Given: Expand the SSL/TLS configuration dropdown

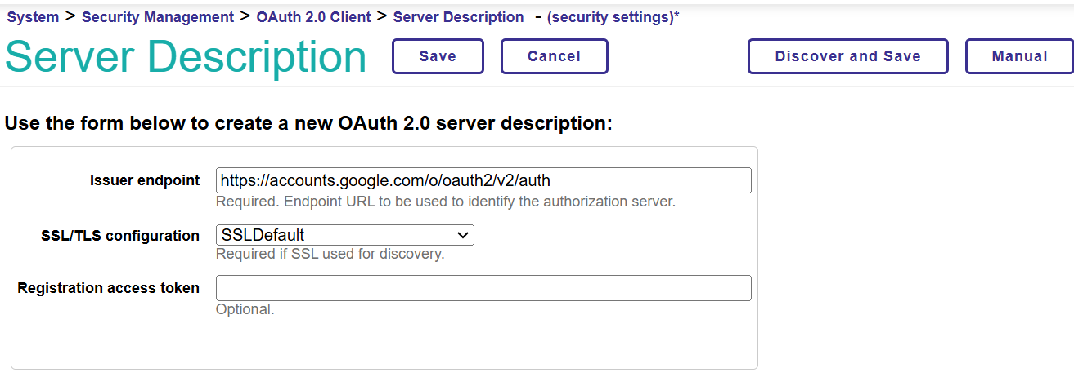Looking at the screenshot, I should point(344,236).
